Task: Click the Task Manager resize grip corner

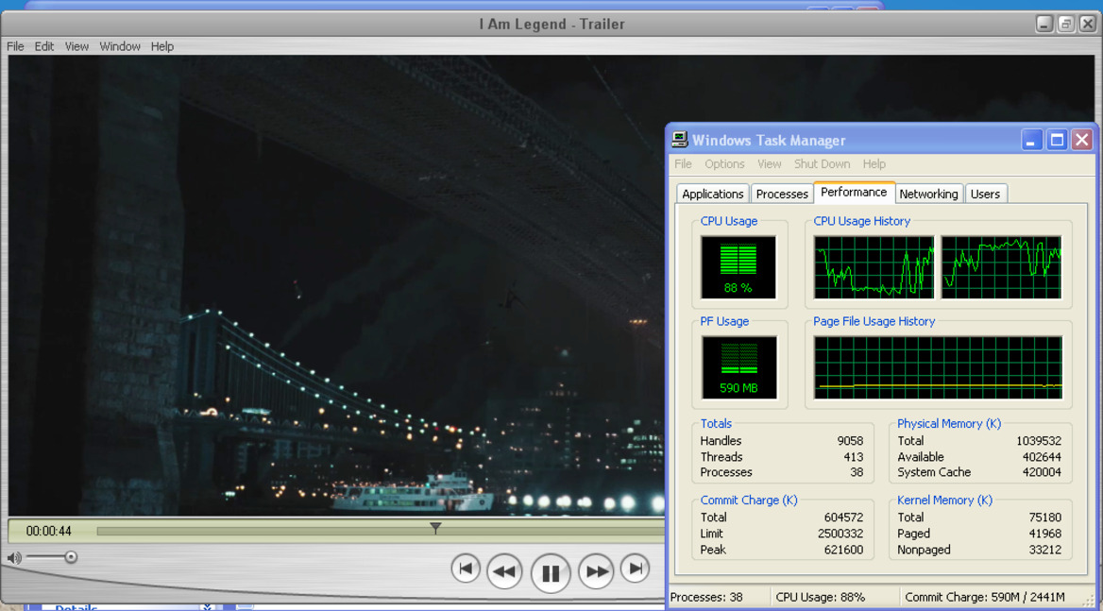Action: (1089, 601)
